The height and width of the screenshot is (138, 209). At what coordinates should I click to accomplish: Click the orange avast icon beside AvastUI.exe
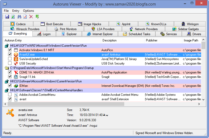click(x=16, y=55)
